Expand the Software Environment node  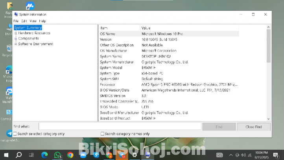(x=16, y=44)
